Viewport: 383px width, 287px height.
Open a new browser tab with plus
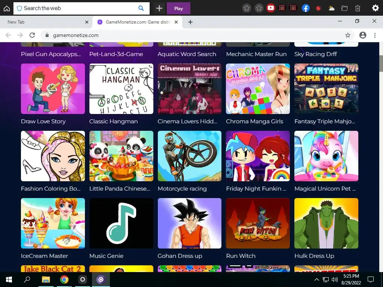pos(190,22)
